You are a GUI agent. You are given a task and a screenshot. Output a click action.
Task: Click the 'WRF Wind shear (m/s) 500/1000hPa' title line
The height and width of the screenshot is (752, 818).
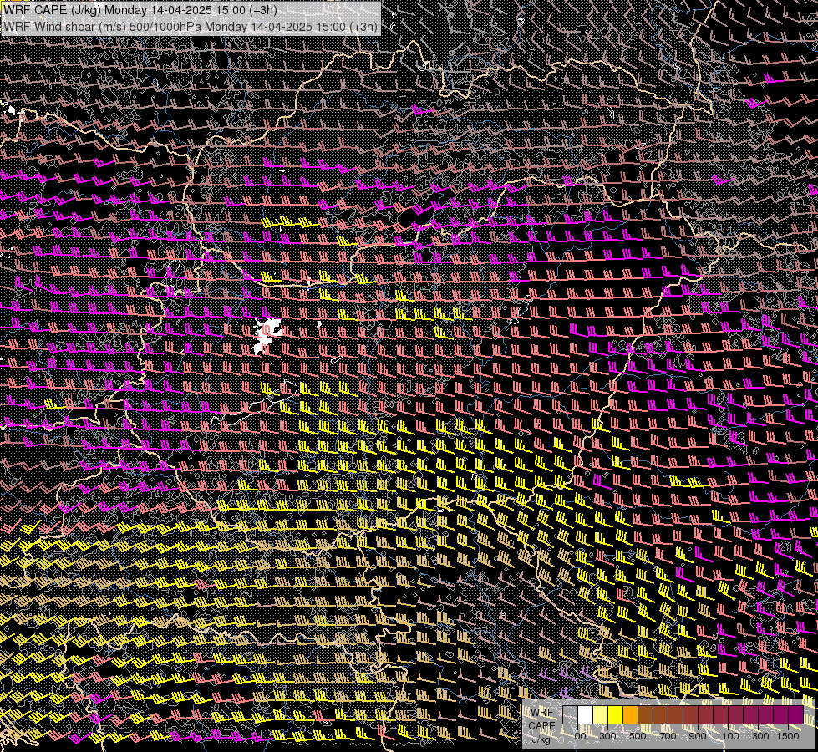point(191,26)
